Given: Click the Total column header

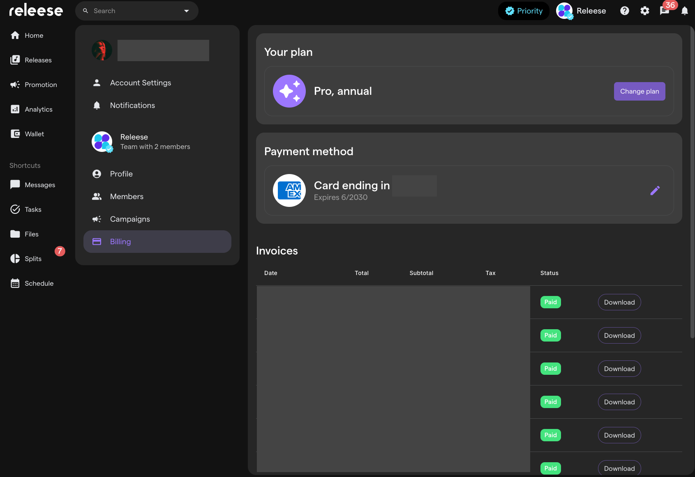Looking at the screenshot, I should (362, 273).
